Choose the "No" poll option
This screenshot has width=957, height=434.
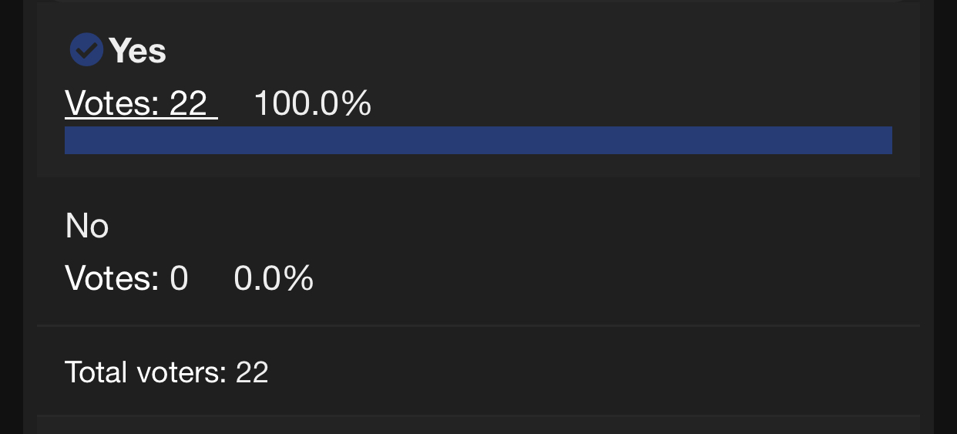[87, 226]
